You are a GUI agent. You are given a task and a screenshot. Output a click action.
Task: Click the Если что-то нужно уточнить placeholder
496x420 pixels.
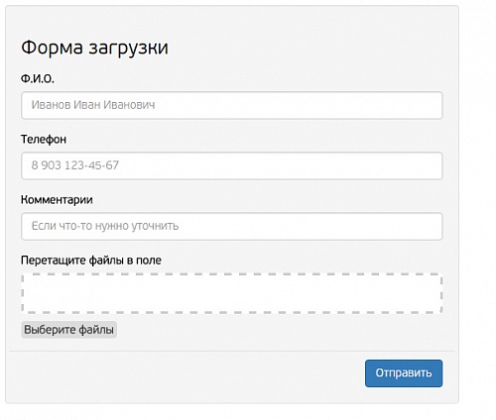coord(105,226)
